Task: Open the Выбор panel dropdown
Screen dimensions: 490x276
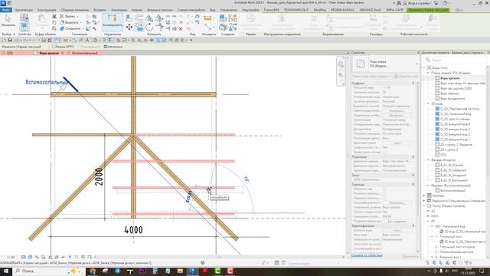Action: [x=8, y=34]
